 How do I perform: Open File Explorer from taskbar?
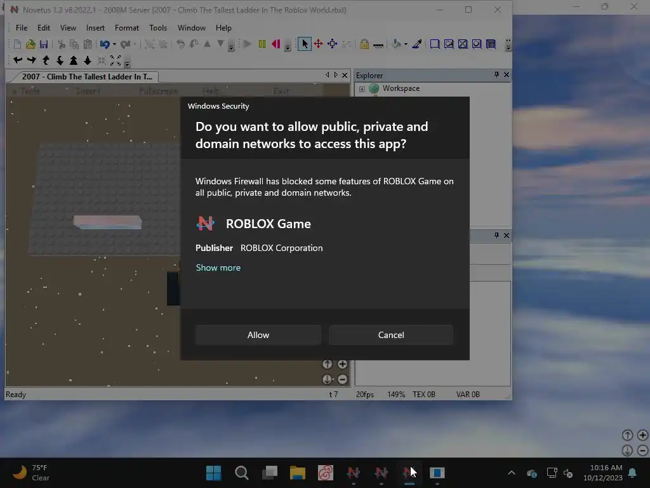(x=298, y=473)
